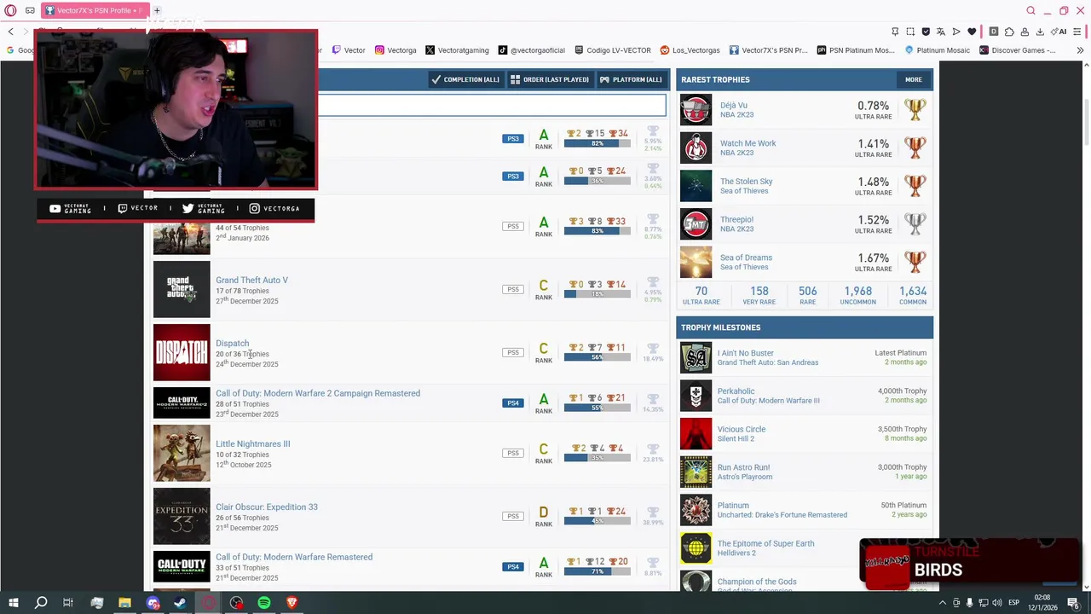Click the Expedition 33 cover thumbnail
Image resolution: width=1091 pixels, height=614 pixels.
click(x=182, y=516)
